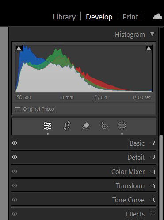Toggle highlight clipping indicator in histogram

[x=149, y=48]
